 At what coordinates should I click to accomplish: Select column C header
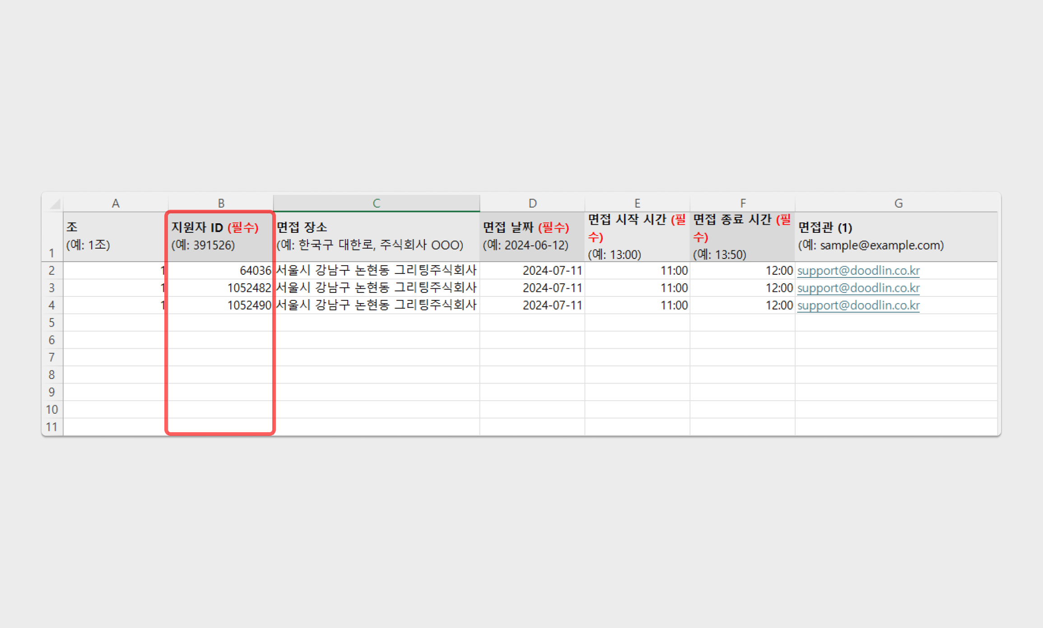pos(376,203)
